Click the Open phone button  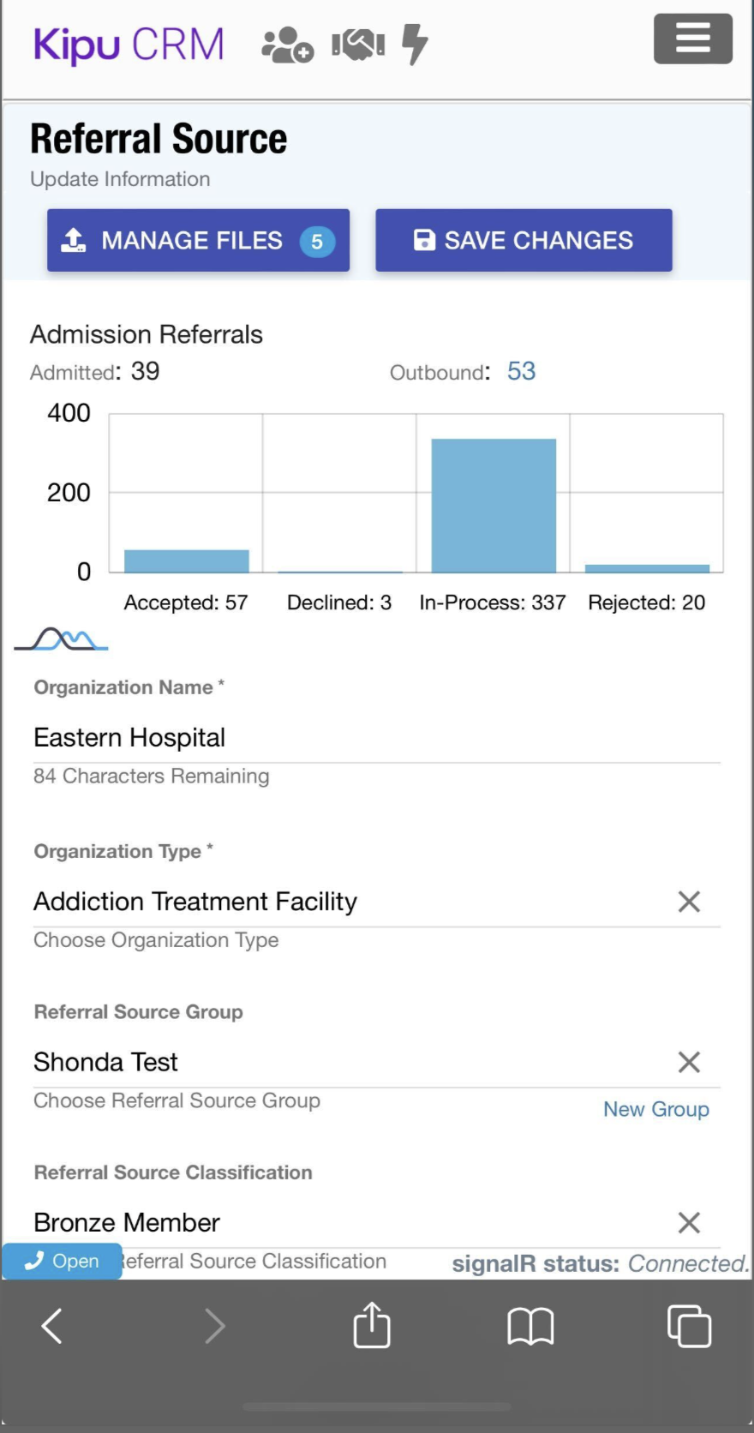[62, 1261]
